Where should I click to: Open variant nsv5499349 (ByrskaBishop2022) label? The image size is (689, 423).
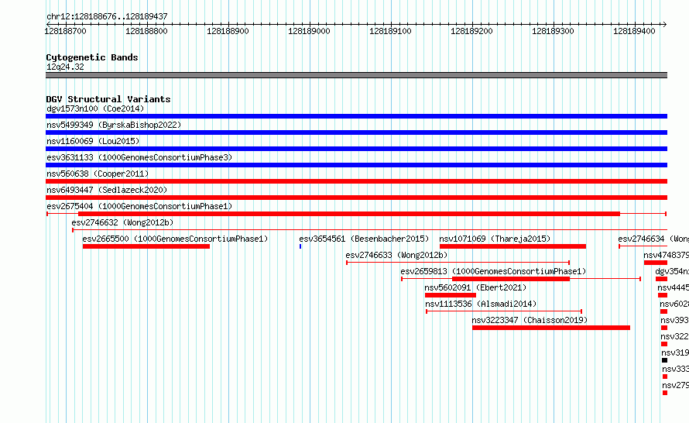point(114,125)
